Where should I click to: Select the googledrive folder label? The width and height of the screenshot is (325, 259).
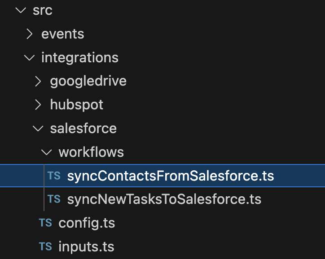point(88,81)
